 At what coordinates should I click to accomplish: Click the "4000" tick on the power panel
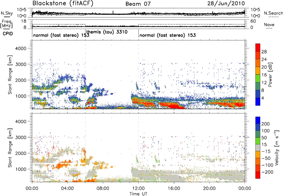pyautogui.click(x=21, y=48)
